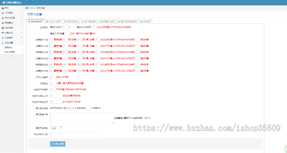
Task: Click the level-three team count field showing 60
Action: pyautogui.click(x=65, y=52)
